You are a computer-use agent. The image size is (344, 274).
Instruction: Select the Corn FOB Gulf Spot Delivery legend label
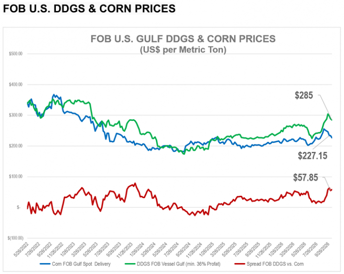(81, 264)
